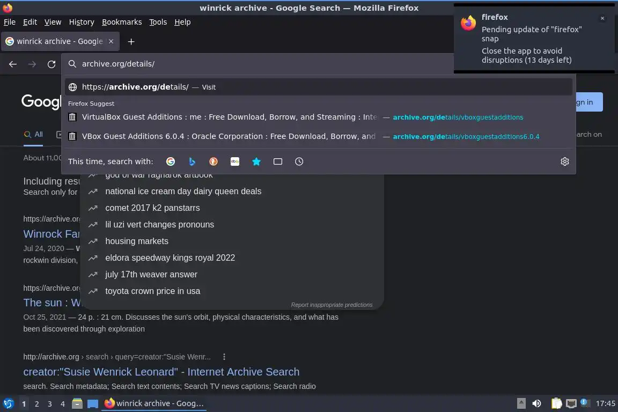The height and width of the screenshot is (412, 618).
Task: Open the History menu
Action: coord(82,22)
